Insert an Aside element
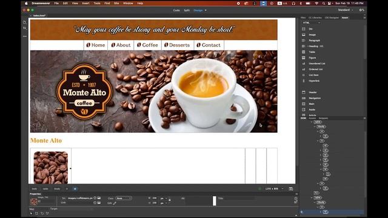 click(312, 110)
